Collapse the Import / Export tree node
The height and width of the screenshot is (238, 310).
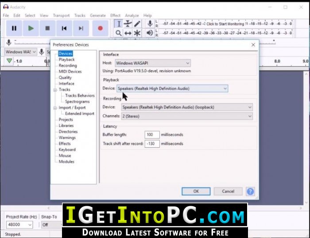[55, 108]
